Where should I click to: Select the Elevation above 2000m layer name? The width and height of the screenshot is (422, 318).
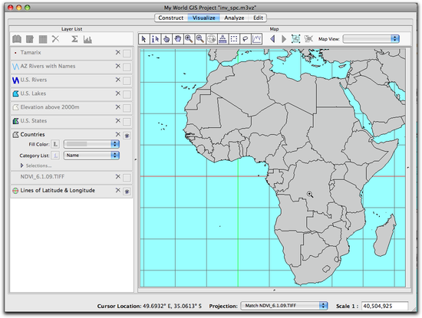pos(50,107)
